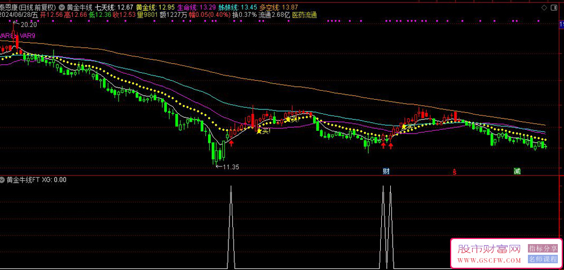
Task: Click the open price 开12.56
Action: [51, 15]
